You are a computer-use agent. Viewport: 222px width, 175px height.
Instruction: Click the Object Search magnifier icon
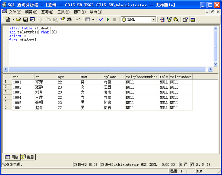[x=176, y=20]
